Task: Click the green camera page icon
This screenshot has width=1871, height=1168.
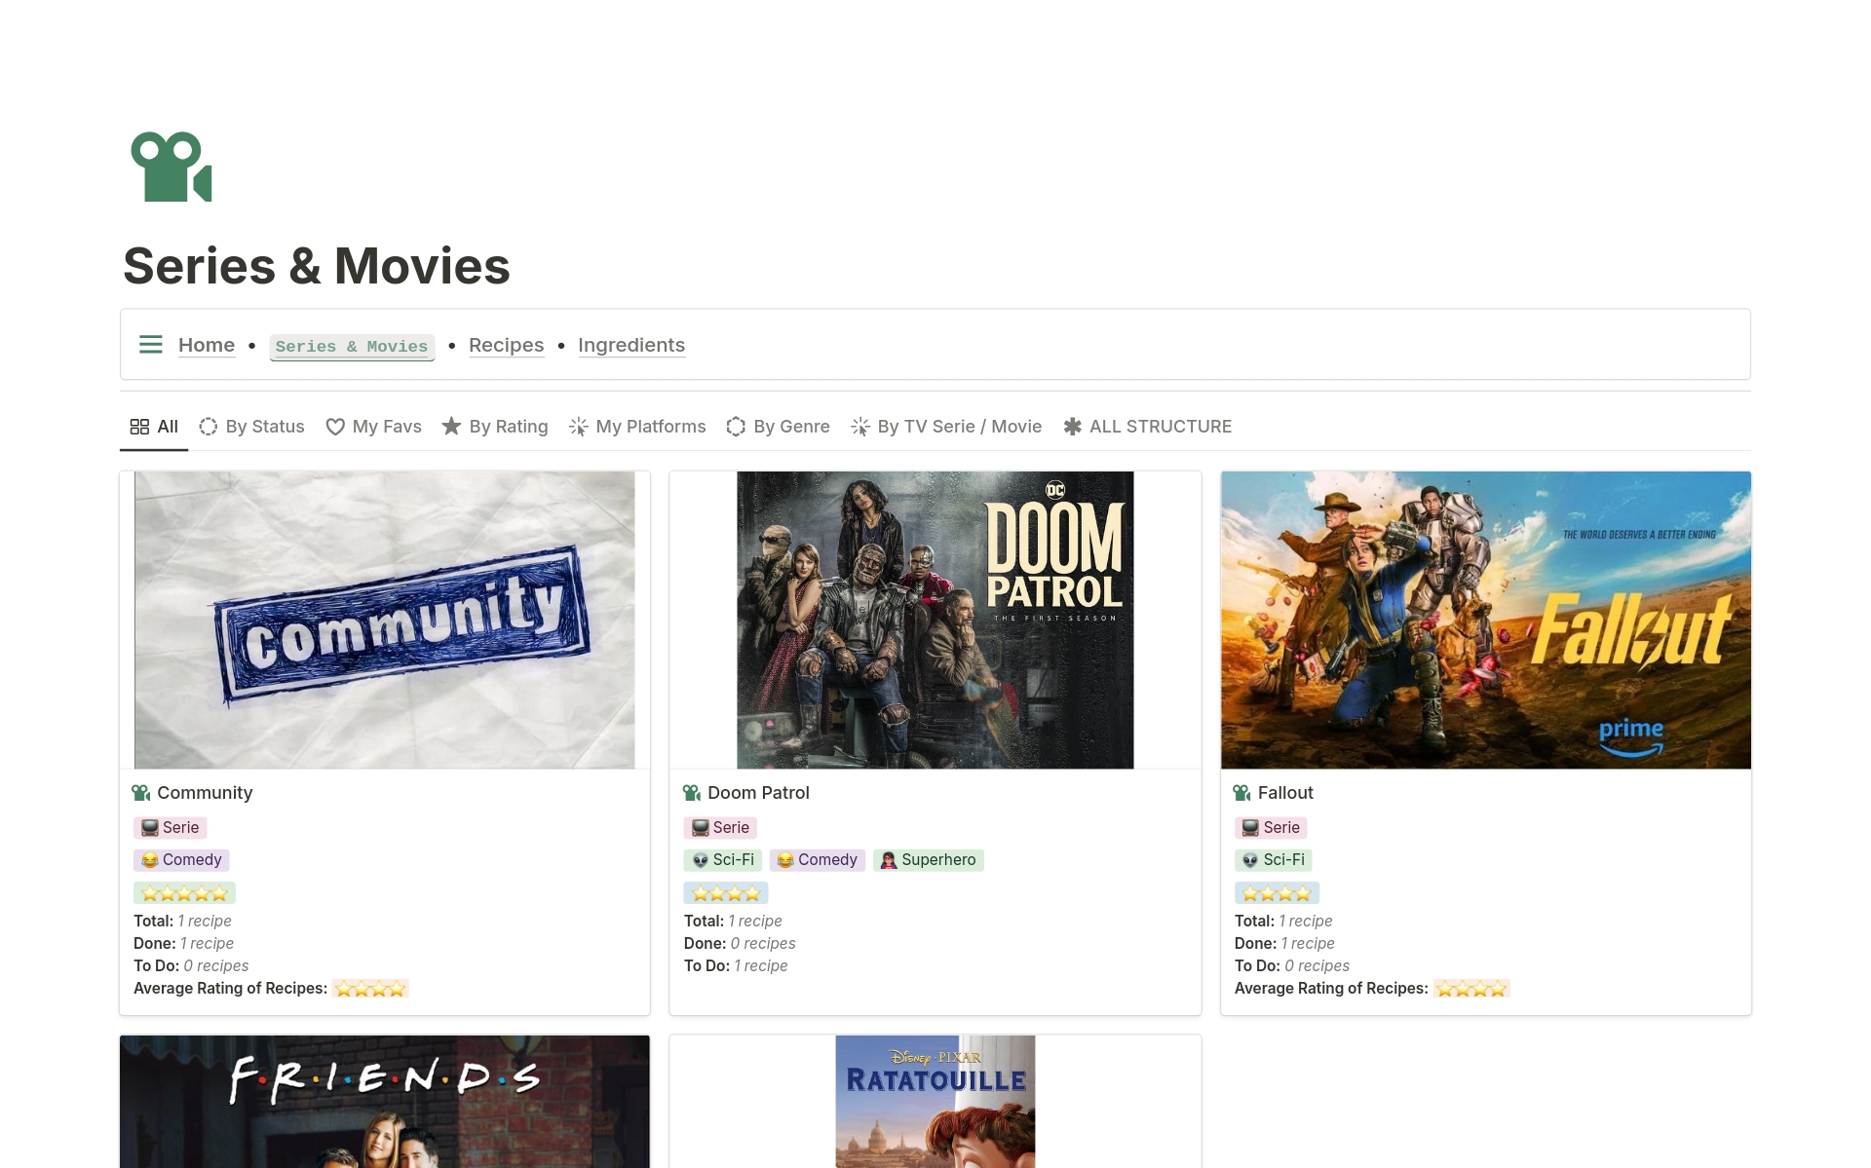Action: (172, 167)
